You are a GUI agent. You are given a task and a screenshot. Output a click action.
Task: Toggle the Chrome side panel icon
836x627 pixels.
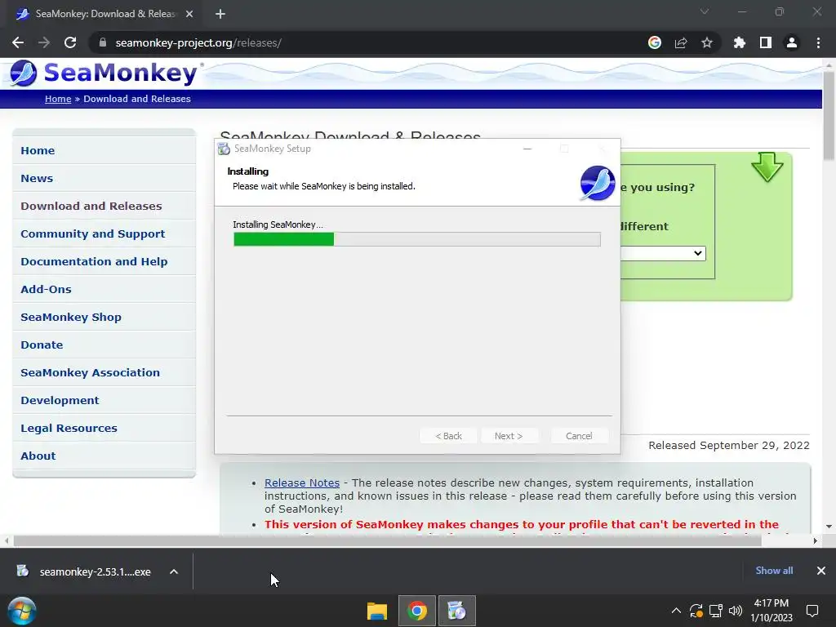click(x=766, y=42)
